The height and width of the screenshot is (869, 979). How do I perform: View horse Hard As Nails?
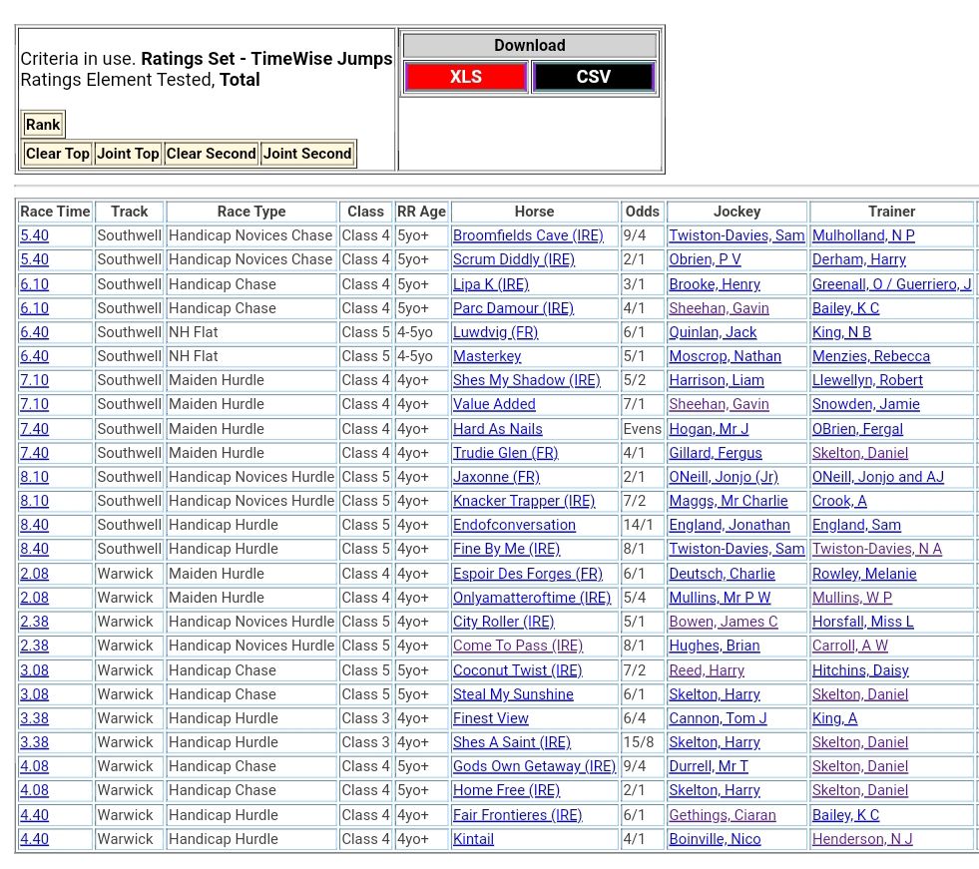tap(497, 429)
